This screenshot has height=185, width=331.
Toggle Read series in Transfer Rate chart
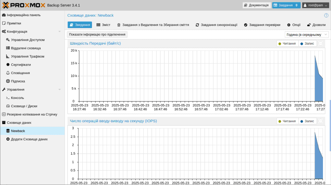pyautogui.click(x=288, y=44)
